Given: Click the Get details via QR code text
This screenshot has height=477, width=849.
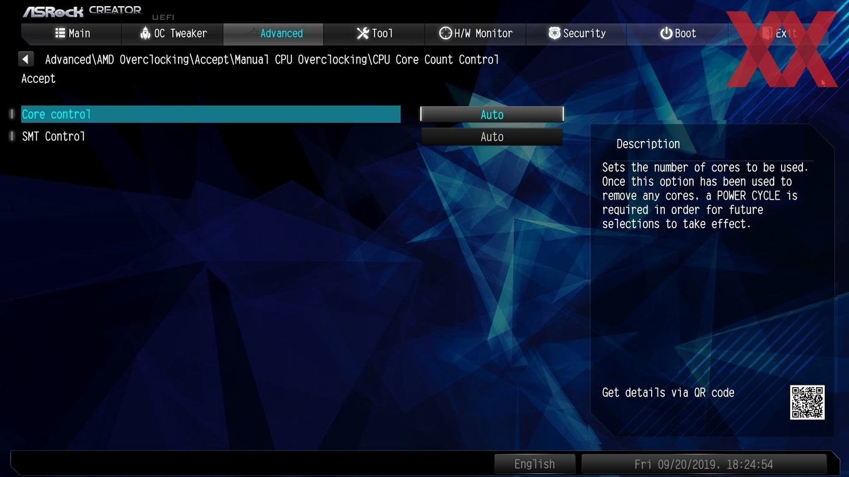Looking at the screenshot, I should point(668,393).
